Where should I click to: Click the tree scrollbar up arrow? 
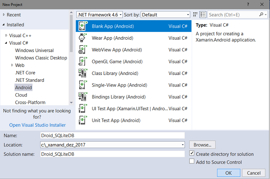click(71, 12)
